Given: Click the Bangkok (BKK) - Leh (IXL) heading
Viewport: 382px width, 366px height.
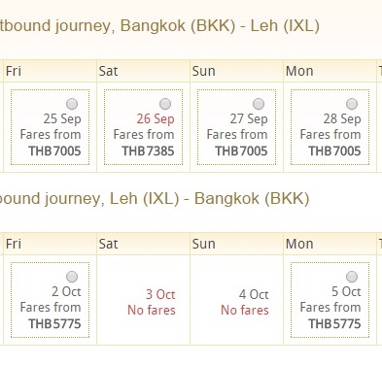Looking at the screenshot, I should [x=220, y=26].
